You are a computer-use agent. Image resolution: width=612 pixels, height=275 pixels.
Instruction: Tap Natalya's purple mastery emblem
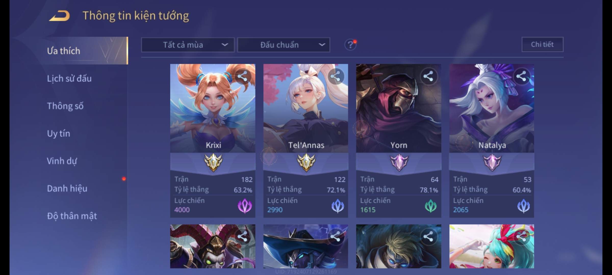coord(492,162)
